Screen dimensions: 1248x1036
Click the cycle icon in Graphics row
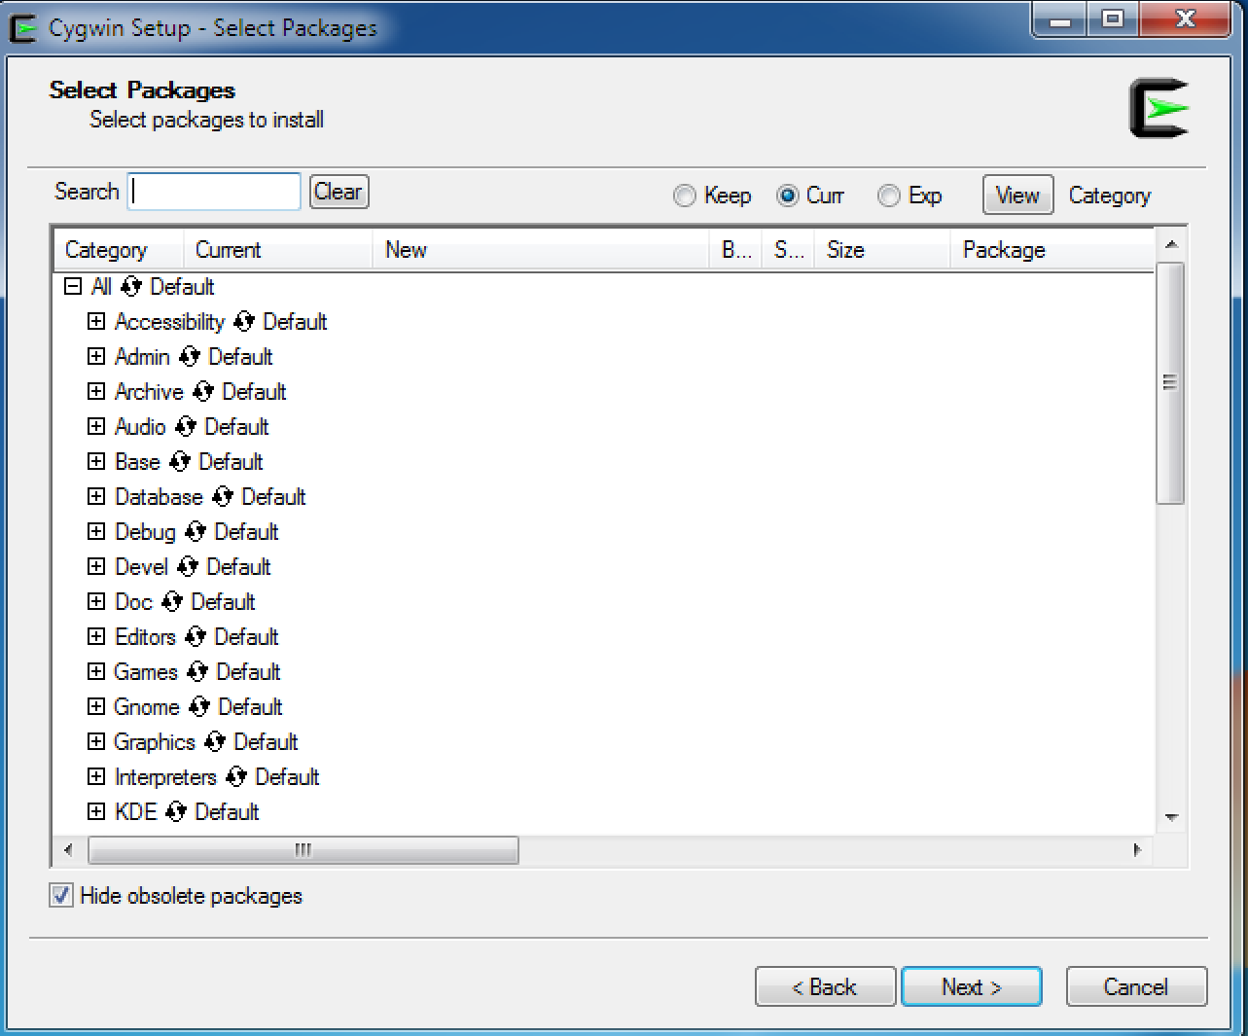pyautogui.click(x=215, y=742)
